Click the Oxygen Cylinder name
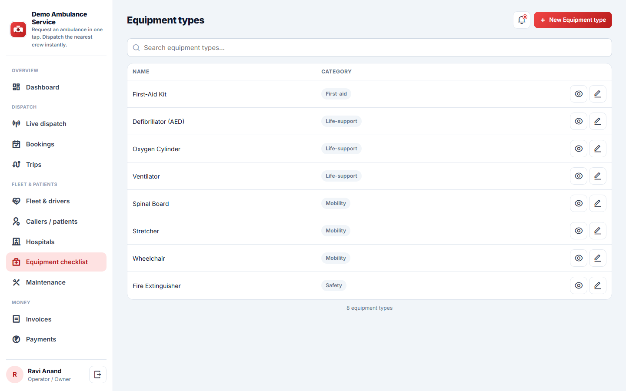Viewport: 626px width, 391px height. click(156, 149)
